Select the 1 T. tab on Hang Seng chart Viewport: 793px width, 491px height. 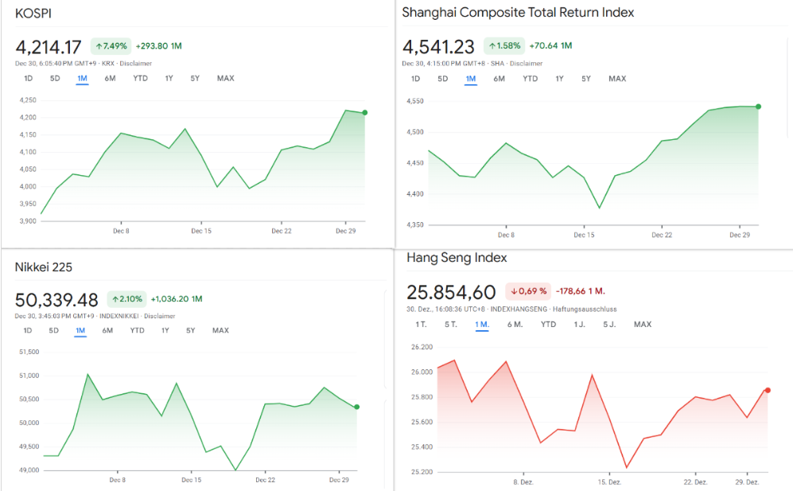(x=421, y=324)
